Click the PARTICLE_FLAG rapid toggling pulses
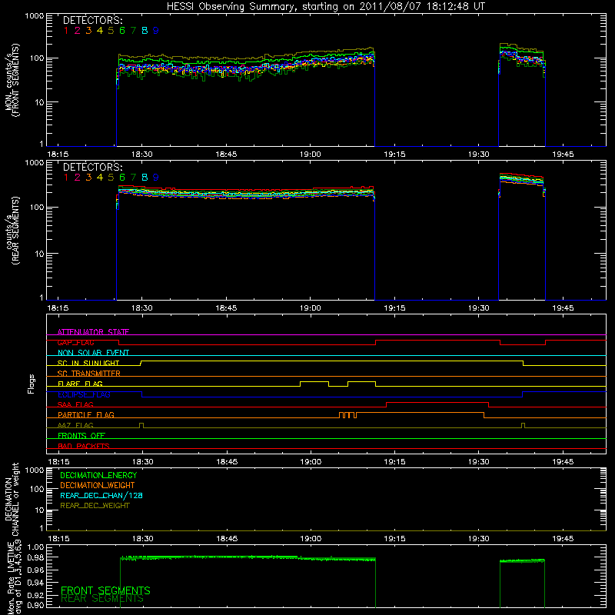 (348, 415)
